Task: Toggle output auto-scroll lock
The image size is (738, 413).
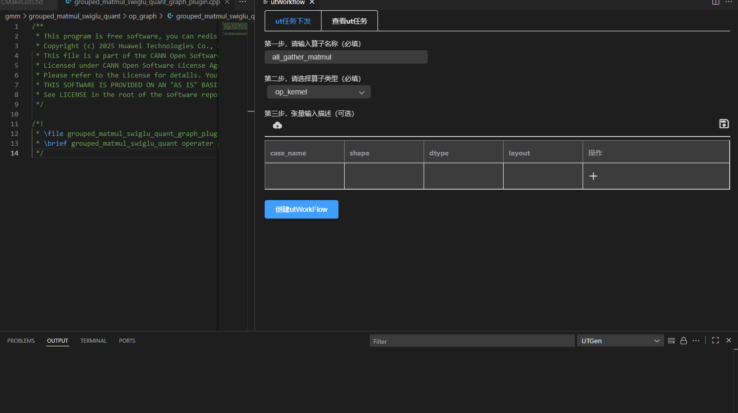Action: [683, 341]
